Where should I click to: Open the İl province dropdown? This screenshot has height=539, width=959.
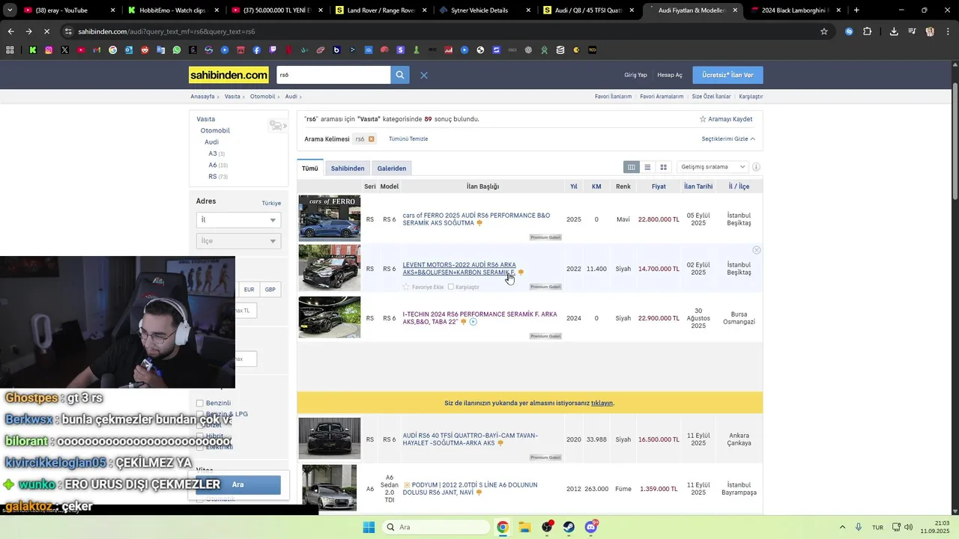(238, 220)
